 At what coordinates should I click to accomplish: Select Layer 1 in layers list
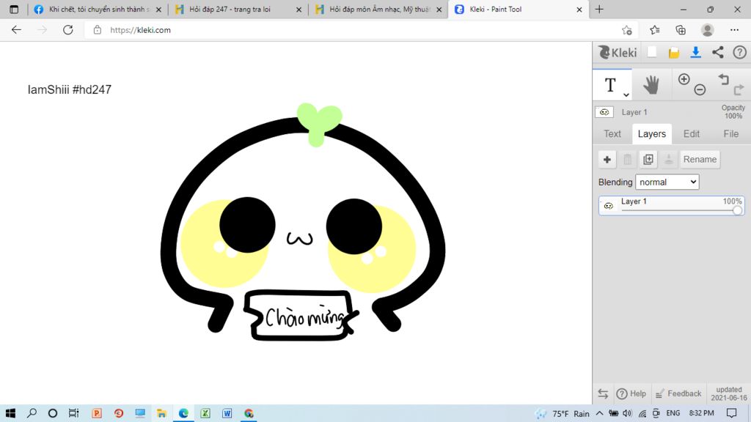672,206
